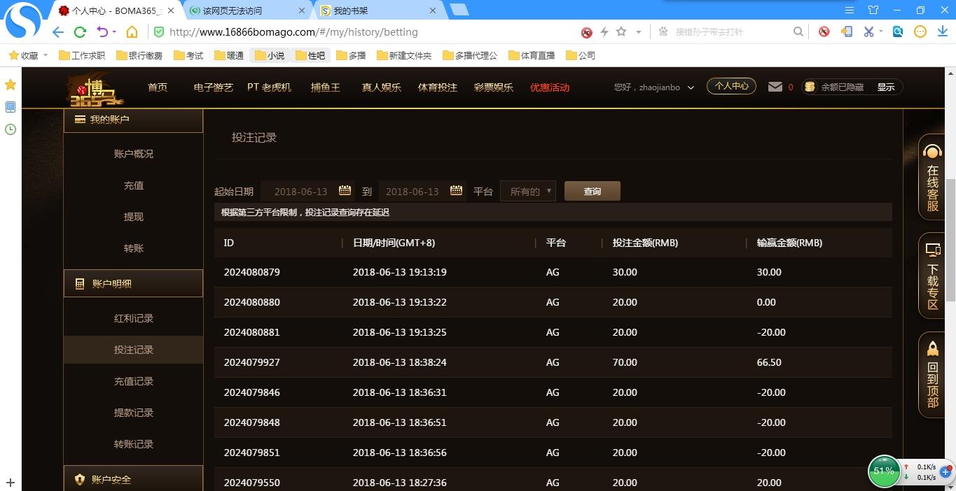Viewport: 956px width, 491px height.
Task: Click the start date input field
Action: (x=300, y=192)
